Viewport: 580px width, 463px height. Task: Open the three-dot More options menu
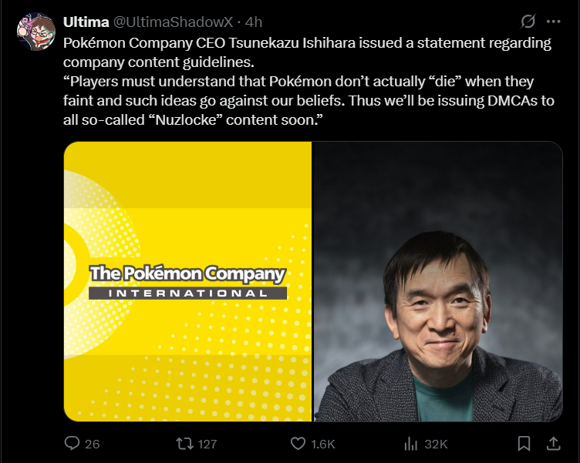tap(553, 22)
